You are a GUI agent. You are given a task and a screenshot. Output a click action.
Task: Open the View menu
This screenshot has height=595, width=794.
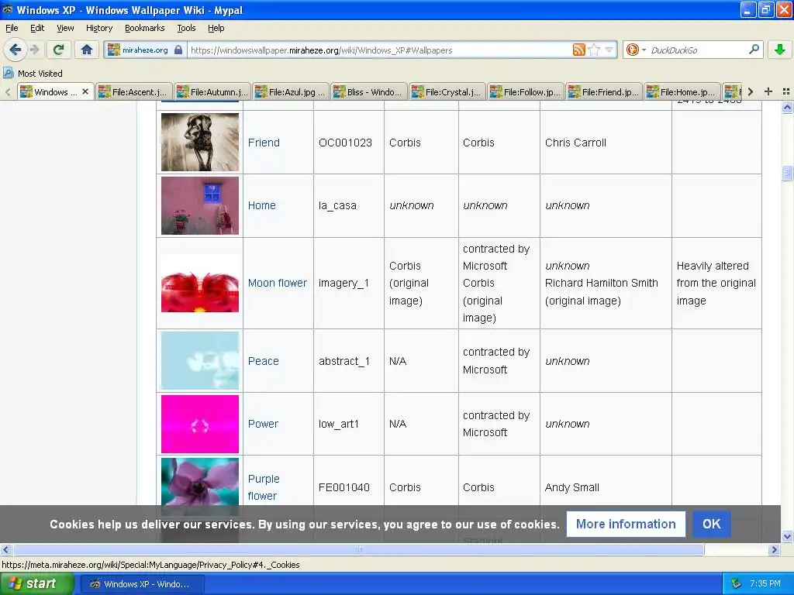[x=65, y=28]
